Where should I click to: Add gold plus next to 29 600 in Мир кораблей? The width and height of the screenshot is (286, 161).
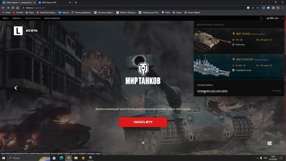tap(244, 65)
